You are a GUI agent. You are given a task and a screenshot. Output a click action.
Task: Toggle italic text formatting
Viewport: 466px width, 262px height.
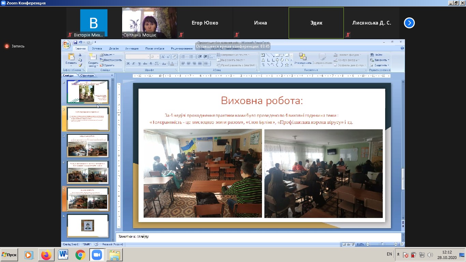click(x=133, y=63)
